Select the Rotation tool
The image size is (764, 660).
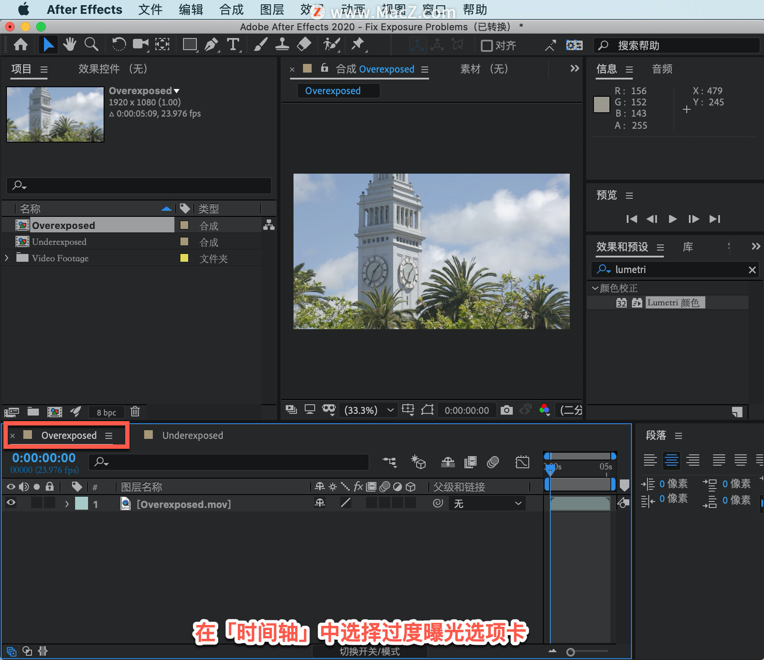119,44
